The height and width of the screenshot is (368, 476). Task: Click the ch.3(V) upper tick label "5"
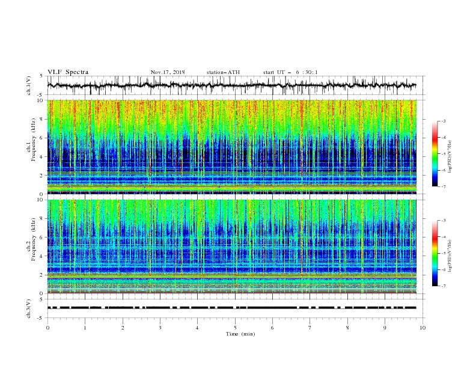42,299
